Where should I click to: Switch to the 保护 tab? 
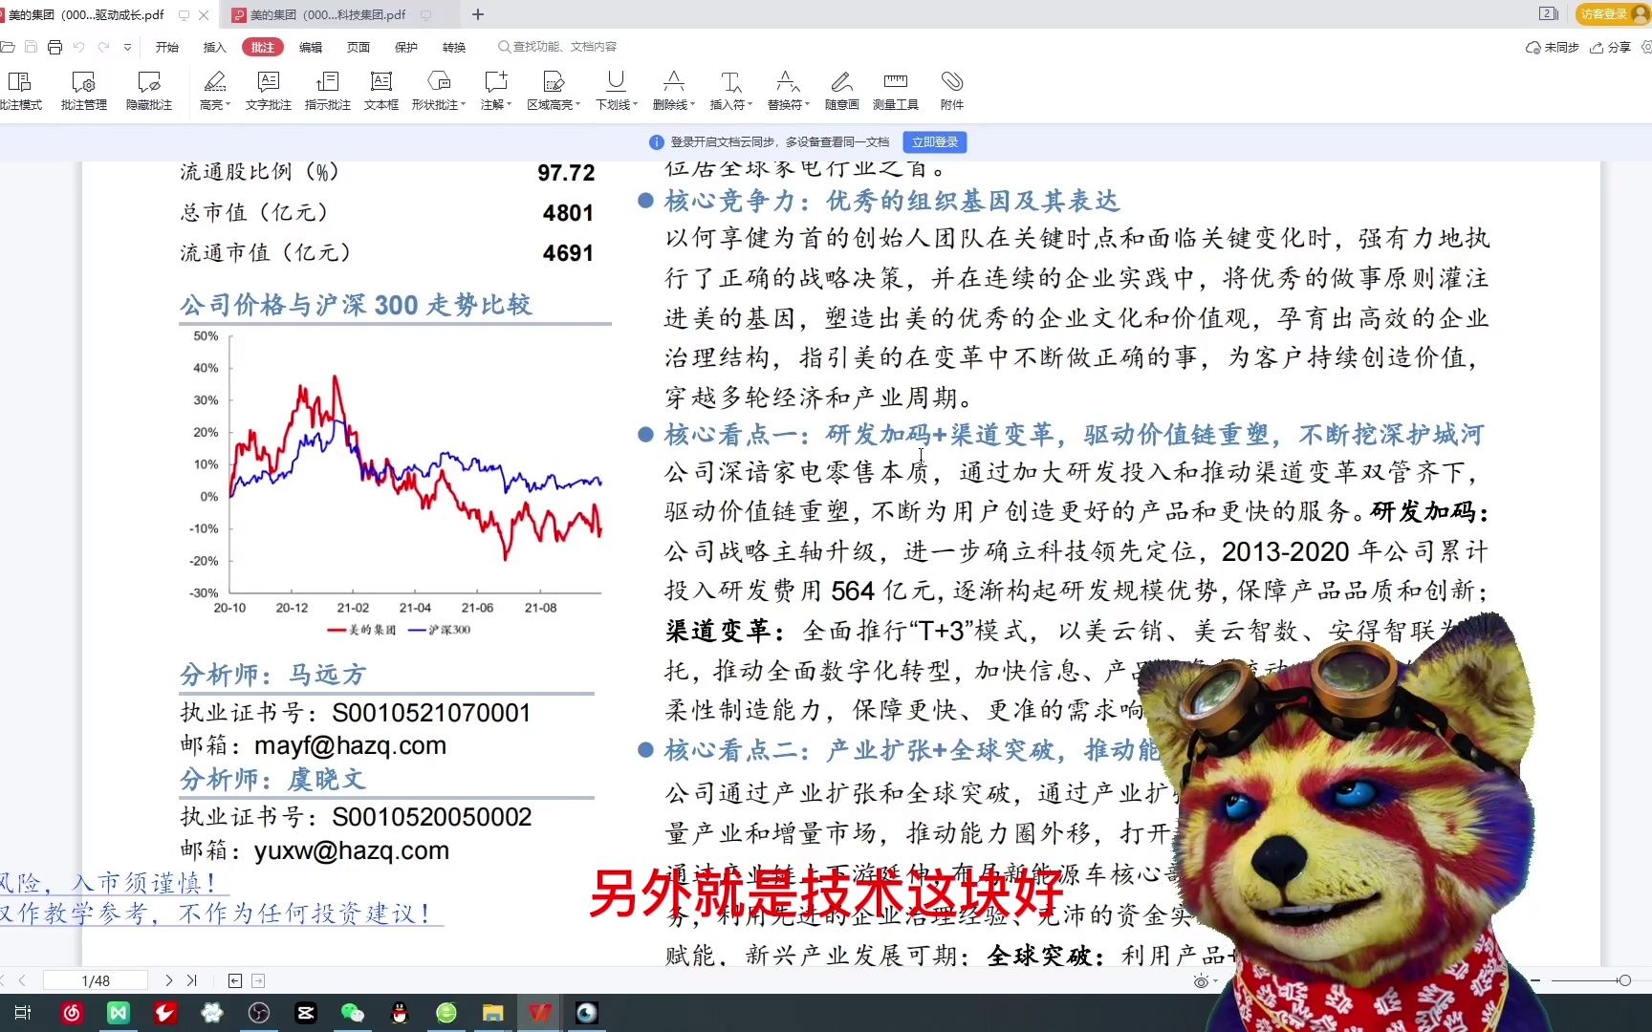(406, 47)
